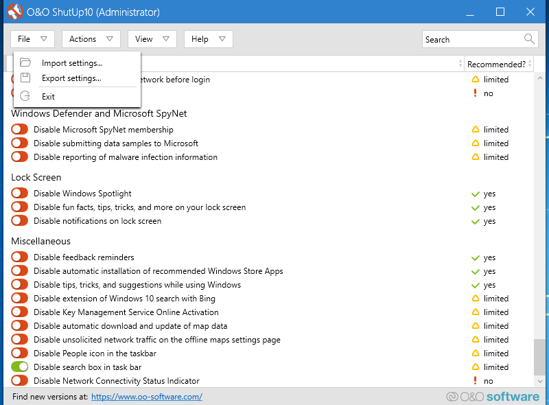Toggle Disable Network Connectivity Status Indicator switch
The height and width of the screenshot is (405, 549).
pyautogui.click(x=20, y=380)
